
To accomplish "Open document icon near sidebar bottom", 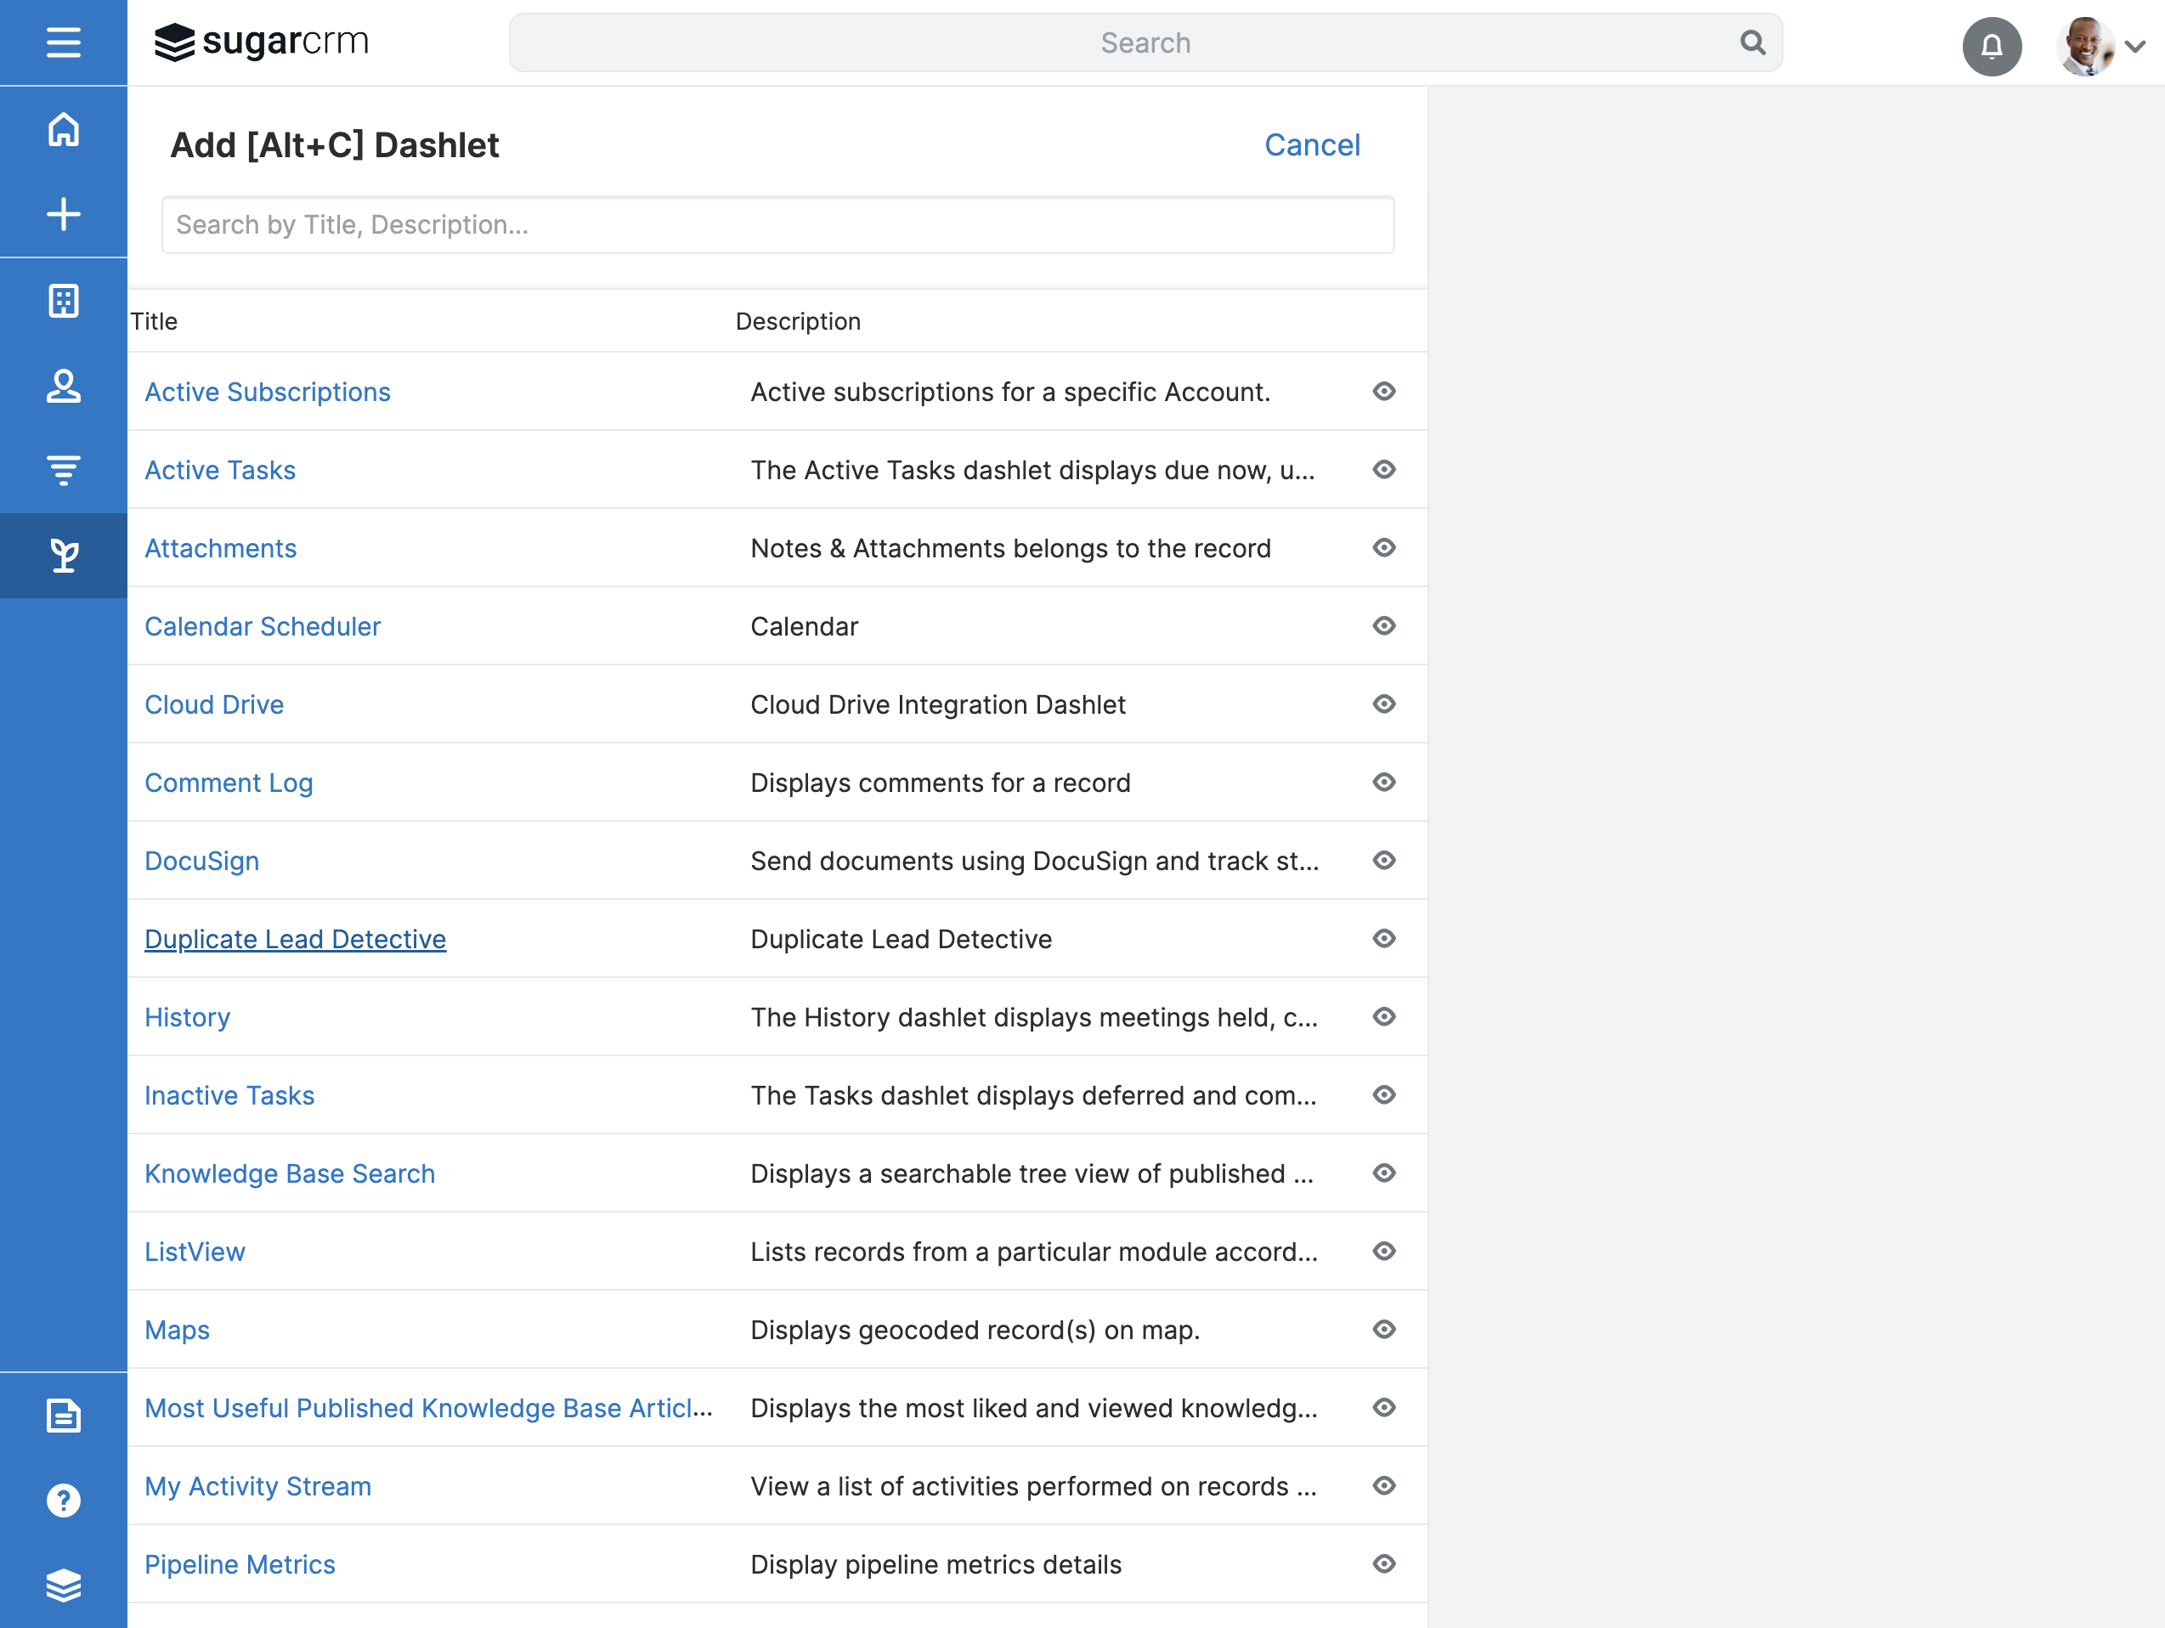I will (x=64, y=1416).
